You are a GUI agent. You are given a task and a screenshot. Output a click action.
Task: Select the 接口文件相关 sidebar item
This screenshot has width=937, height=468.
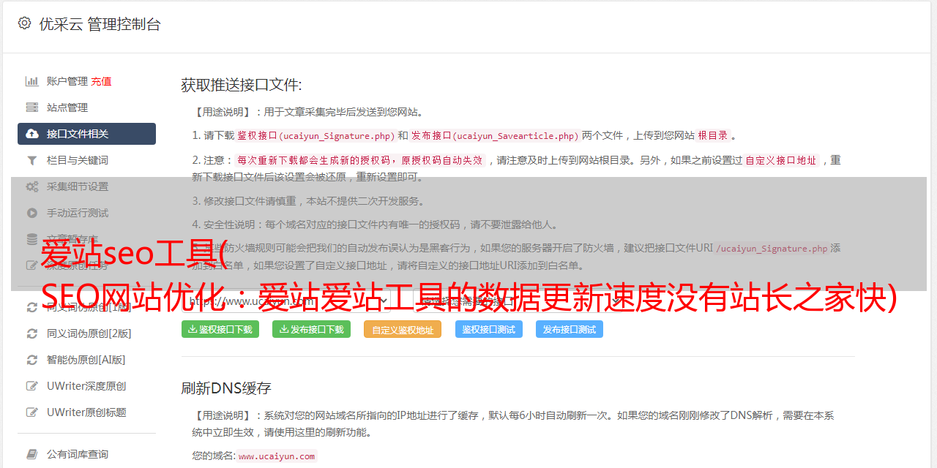tap(86, 134)
